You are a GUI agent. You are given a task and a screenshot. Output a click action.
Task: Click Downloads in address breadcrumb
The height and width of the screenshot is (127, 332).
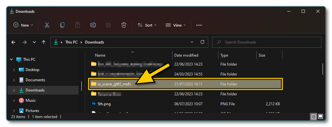pos(94,42)
